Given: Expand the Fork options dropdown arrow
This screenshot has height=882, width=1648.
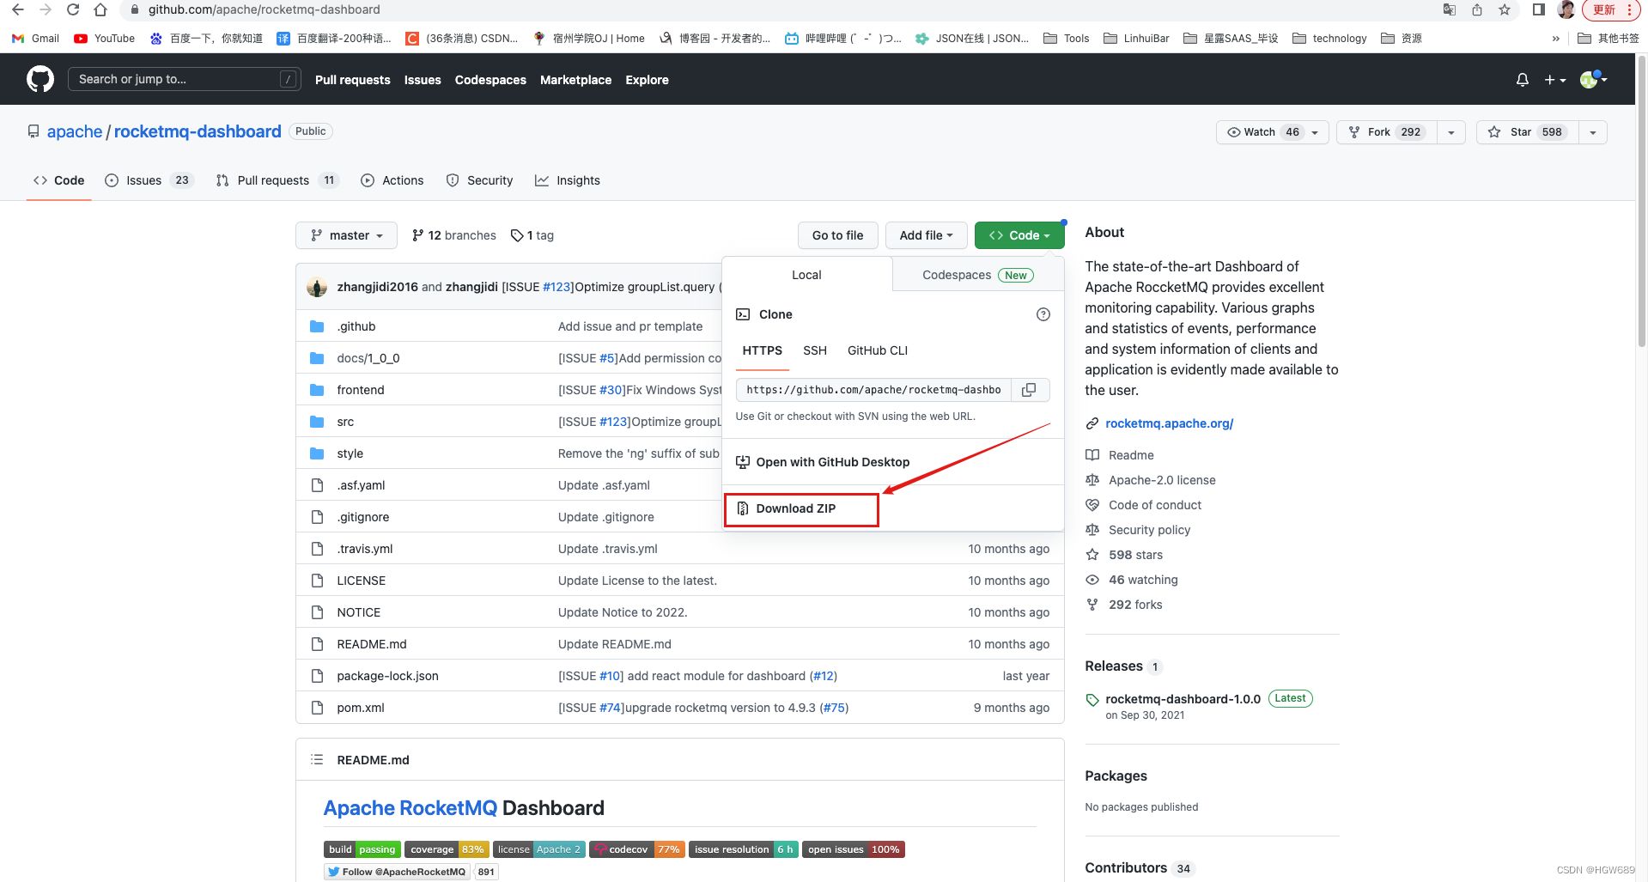Looking at the screenshot, I should [x=1451, y=132].
